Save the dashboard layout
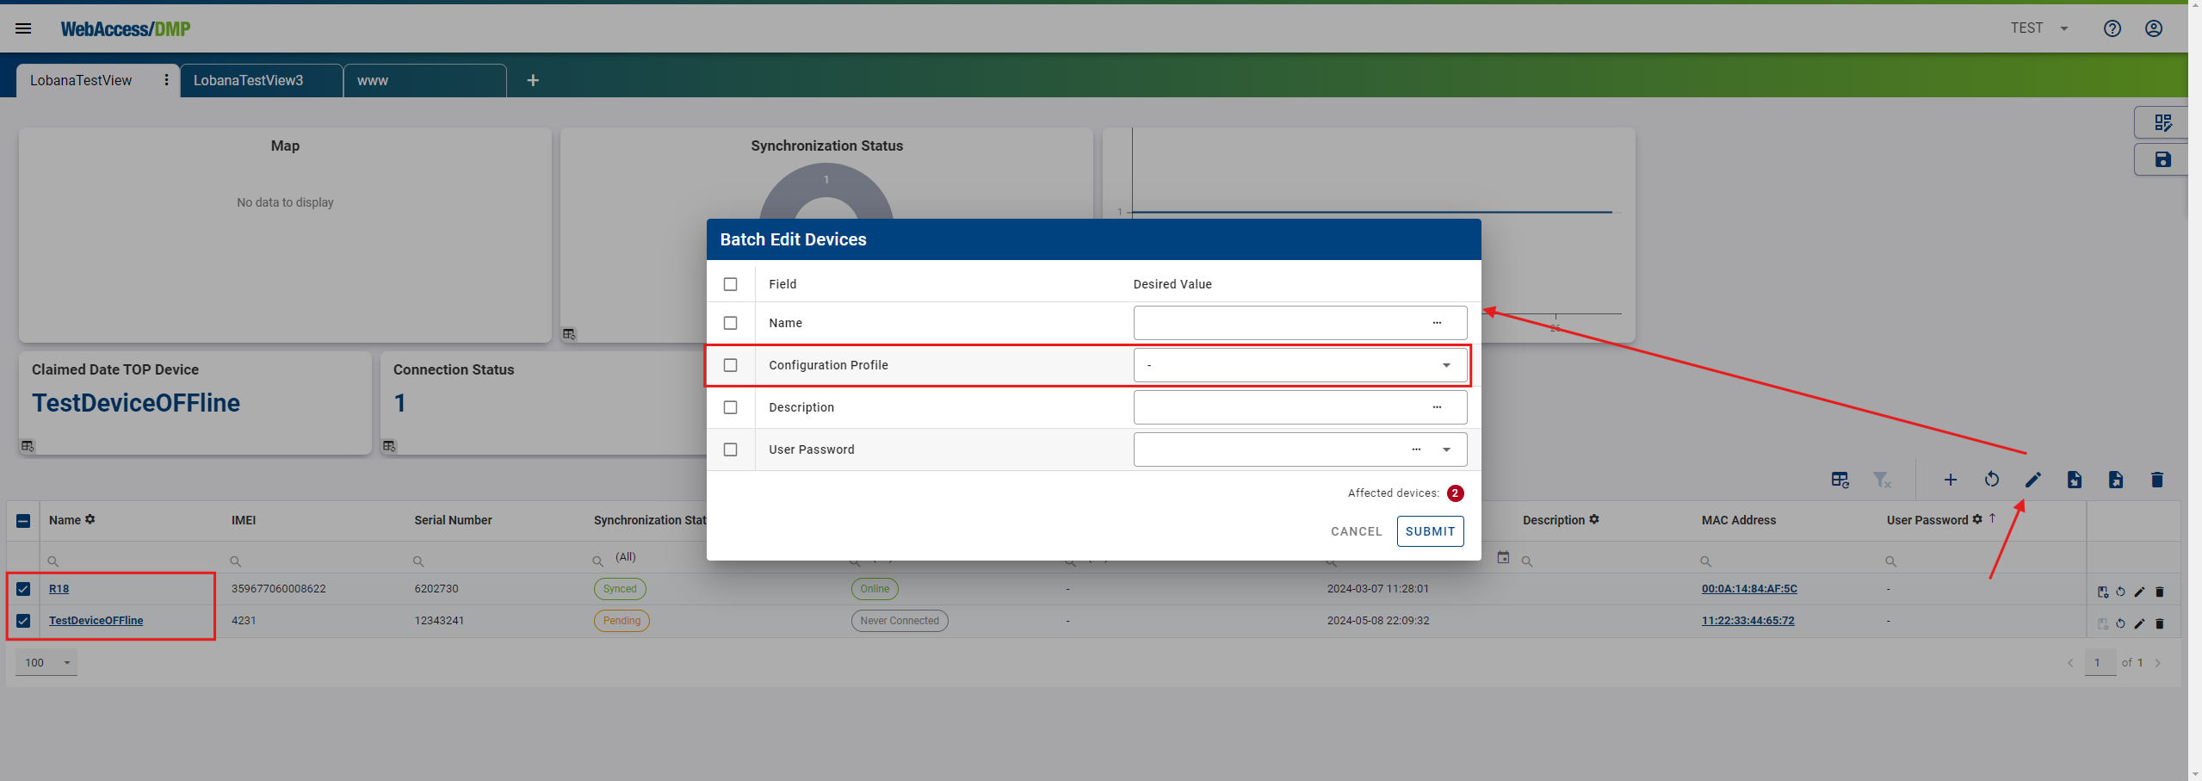The height and width of the screenshot is (781, 2202). click(2162, 158)
